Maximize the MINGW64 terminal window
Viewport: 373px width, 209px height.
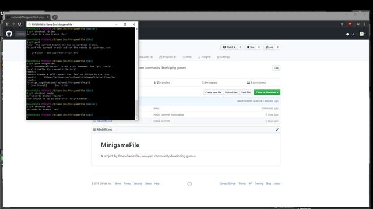(x=125, y=24)
